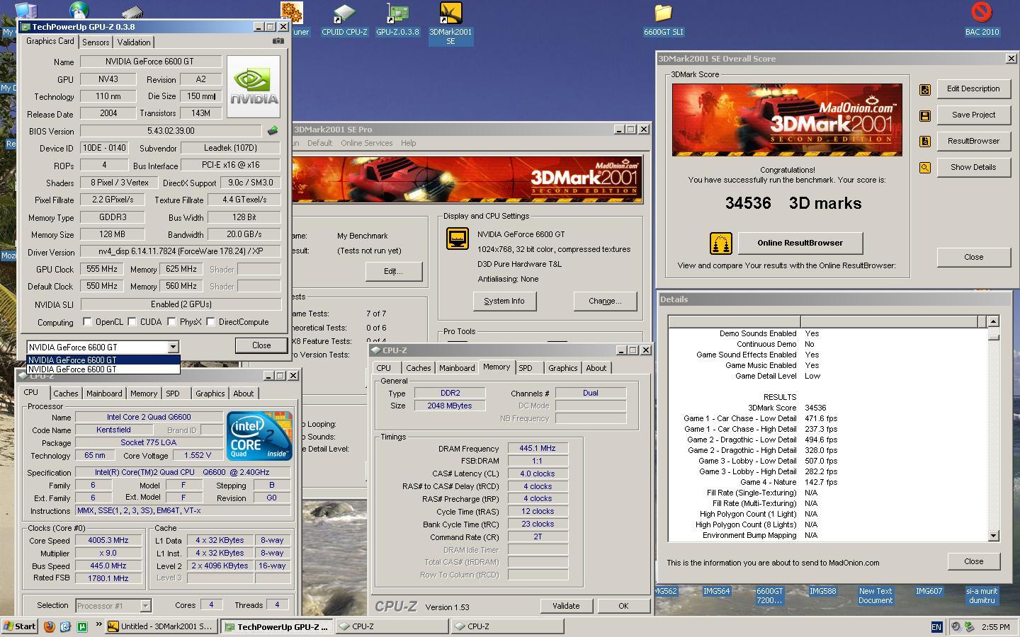Close the 3DMark2001 Details panel with Close button
The height and width of the screenshot is (637, 1020).
click(x=973, y=561)
